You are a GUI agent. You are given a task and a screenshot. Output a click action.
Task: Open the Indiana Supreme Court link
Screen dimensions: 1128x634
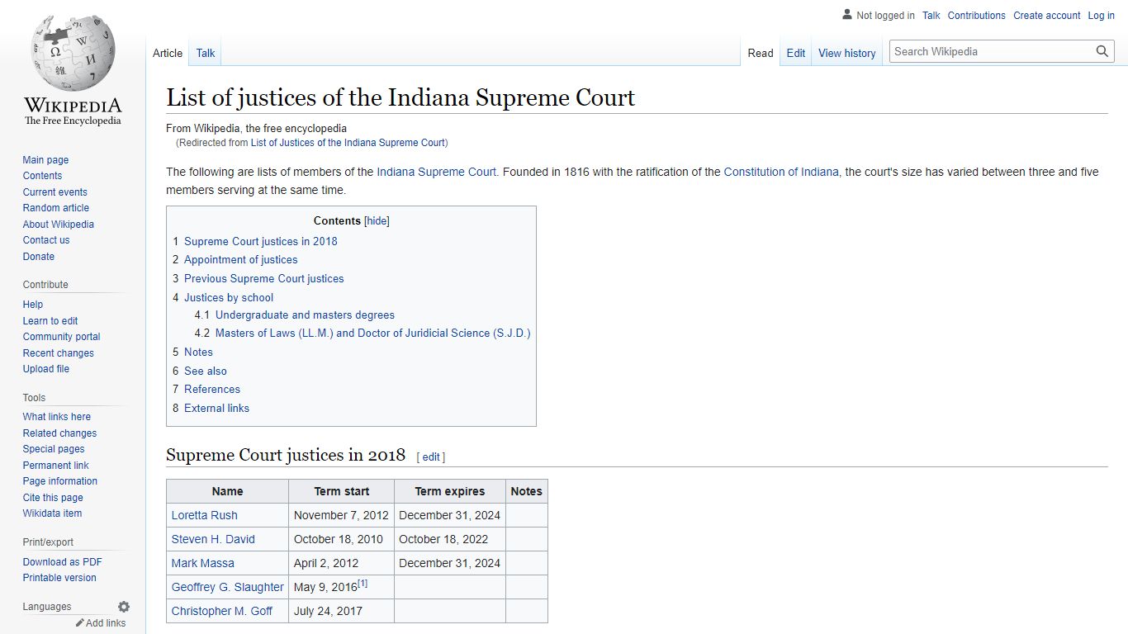click(x=437, y=173)
